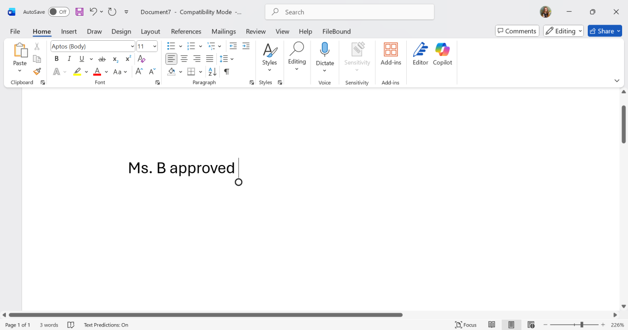Enter Focus mode from status bar

pos(466,325)
